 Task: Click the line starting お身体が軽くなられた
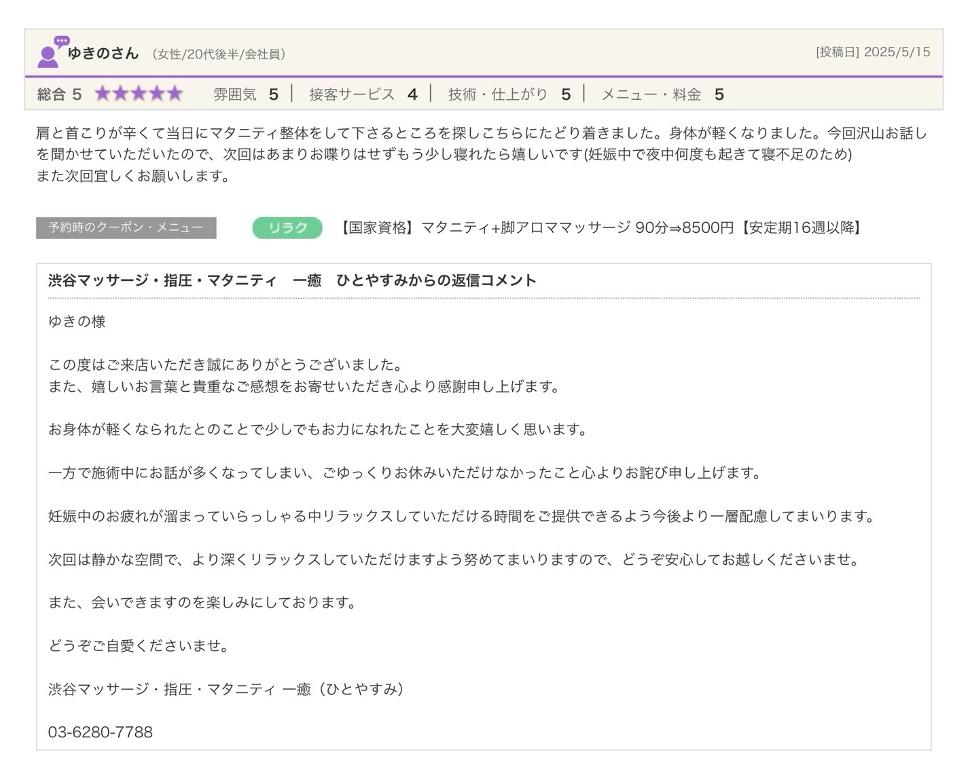319,430
